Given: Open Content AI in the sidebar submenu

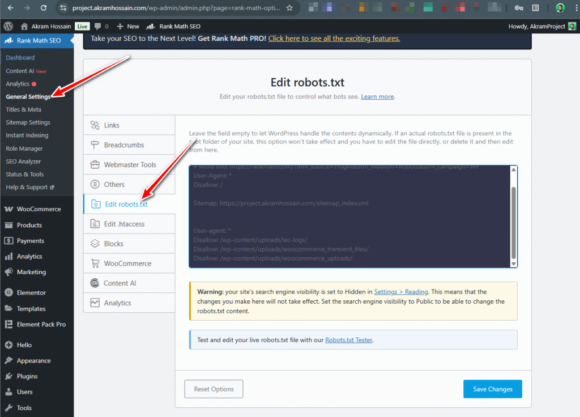Looking at the screenshot, I should click(x=26, y=71).
